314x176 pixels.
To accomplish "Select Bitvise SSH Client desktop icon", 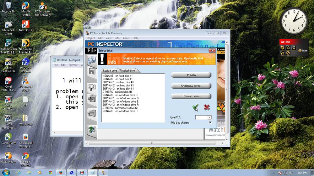I will [8, 28].
